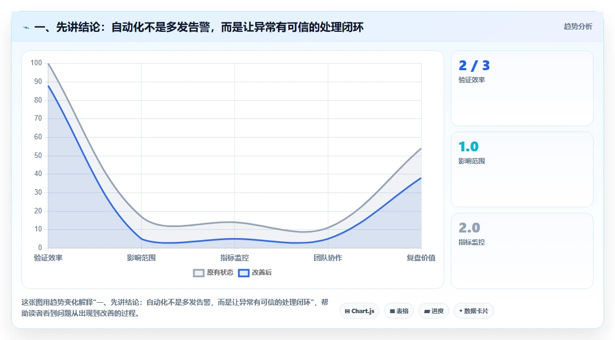Click the chart description paragraph below chart
The width and height of the screenshot is (615, 340).
(x=175, y=308)
